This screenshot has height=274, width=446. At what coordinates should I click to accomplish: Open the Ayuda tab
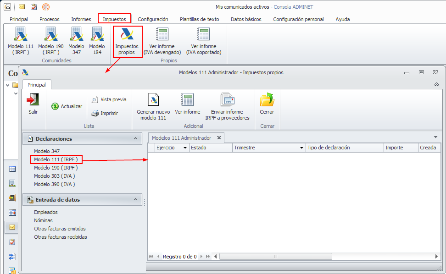pyautogui.click(x=343, y=19)
